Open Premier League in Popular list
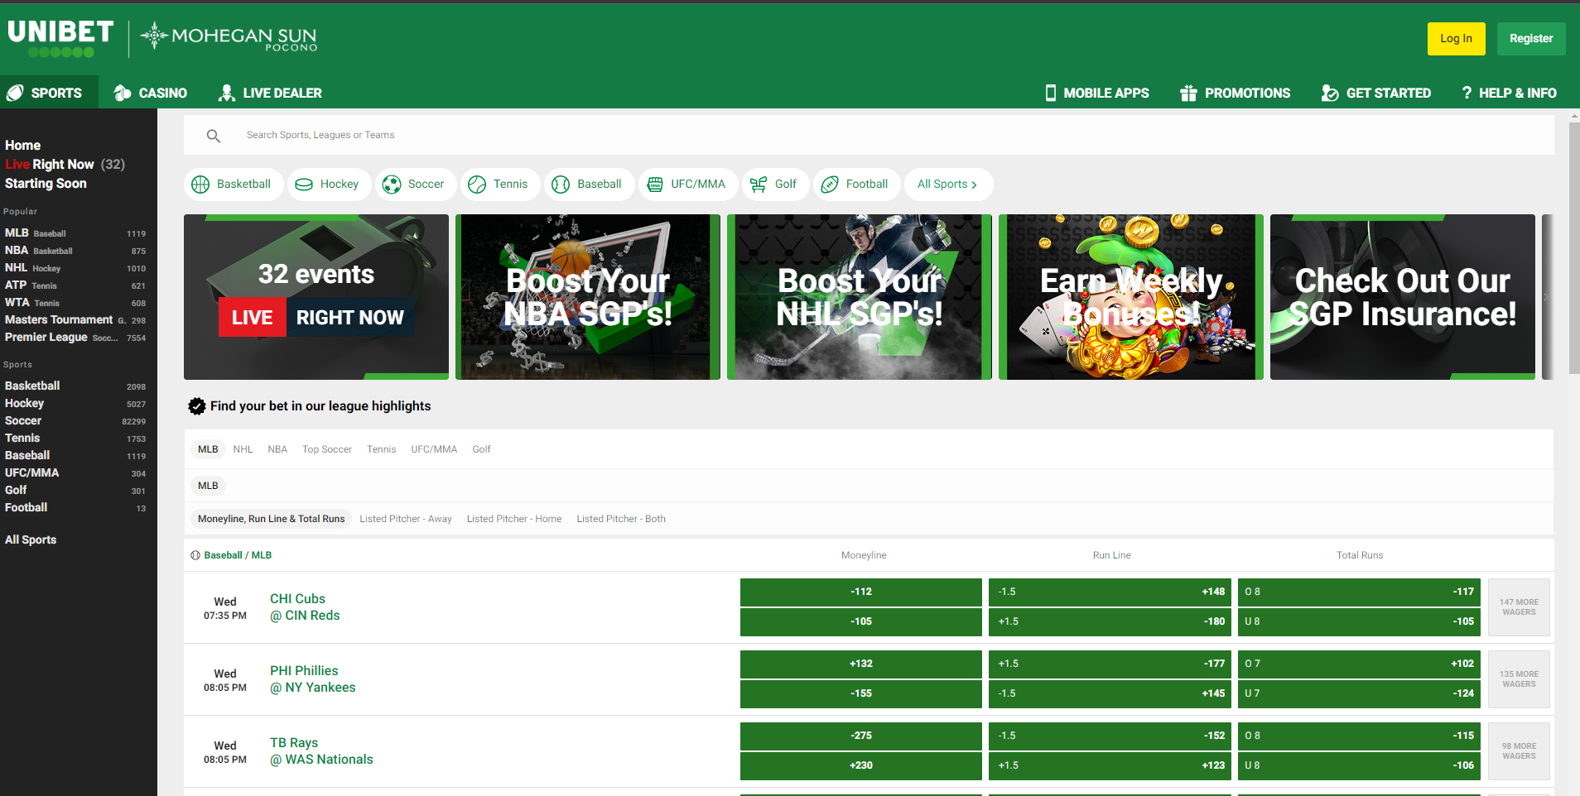This screenshot has height=796, width=1580. tap(75, 338)
